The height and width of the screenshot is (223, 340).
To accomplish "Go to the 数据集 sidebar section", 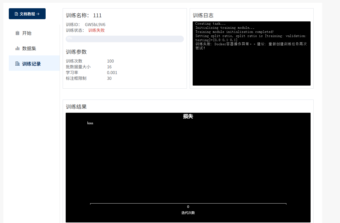I will coord(29,49).
